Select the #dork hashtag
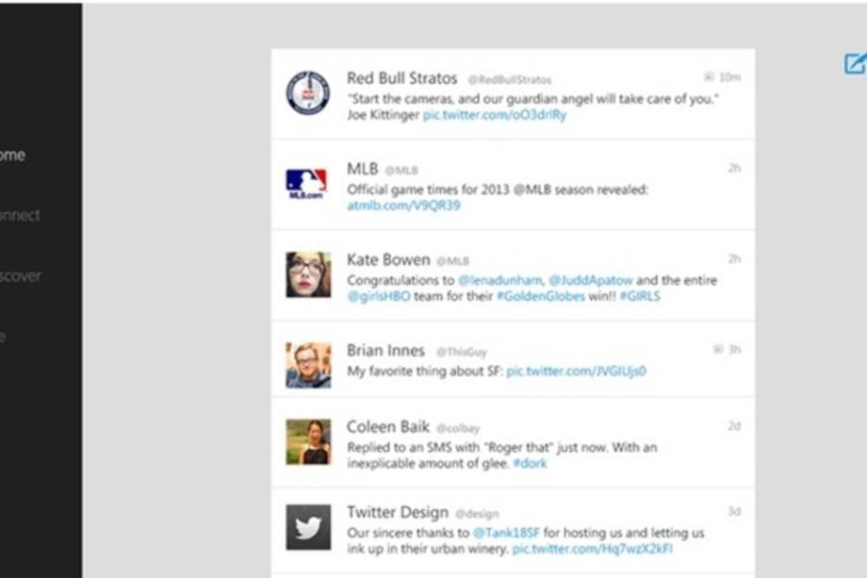Image resolution: width=867 pixels, height=578 pixels. (x=530, y=464)
